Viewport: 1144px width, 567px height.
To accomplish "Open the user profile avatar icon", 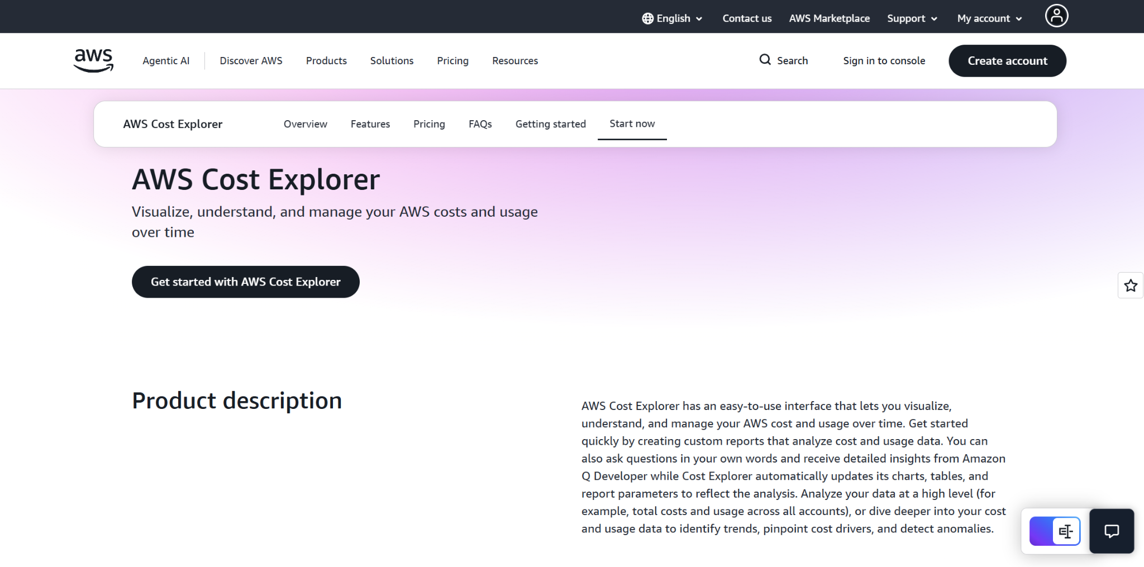I will point(1056,16).
